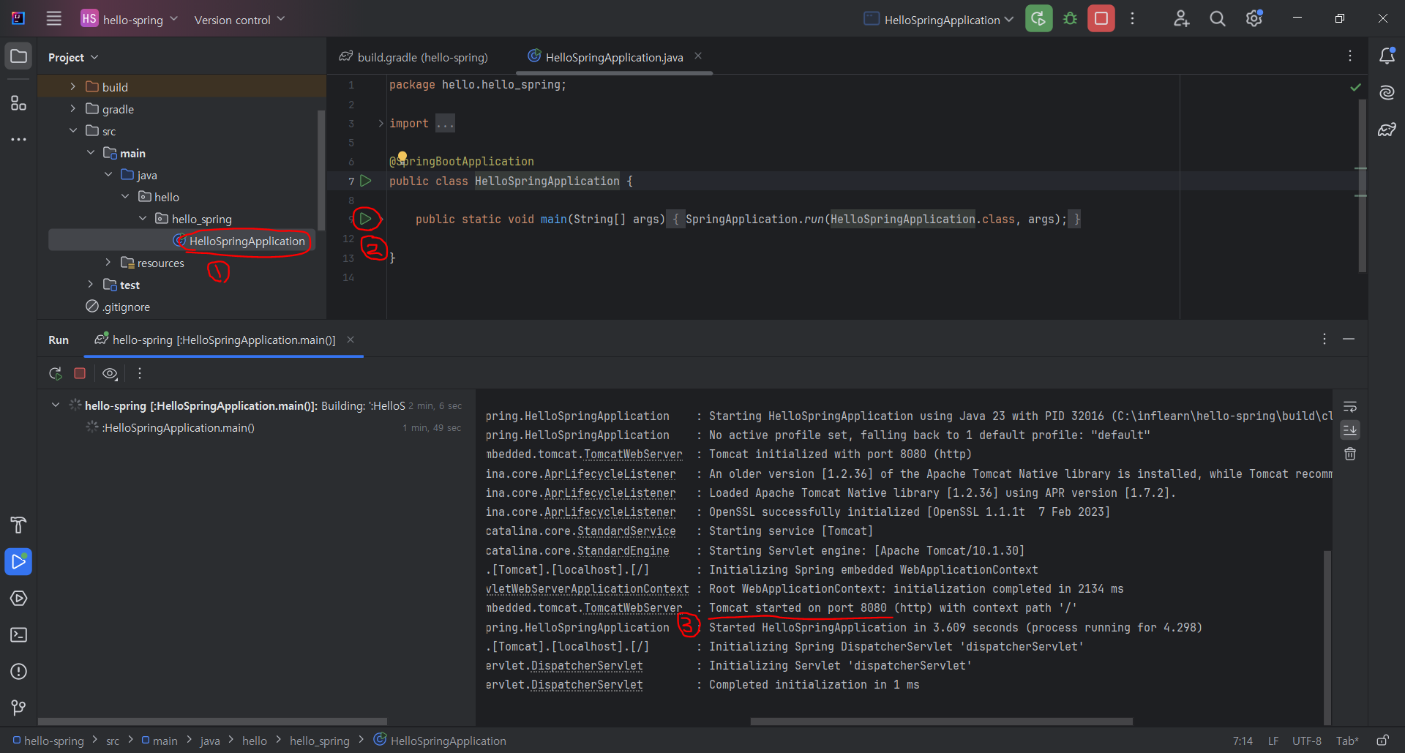Image resolution: width=1405 pixels, height=753 pixels.
Task: Hide the Run tool window
Action: point(1349,339)
